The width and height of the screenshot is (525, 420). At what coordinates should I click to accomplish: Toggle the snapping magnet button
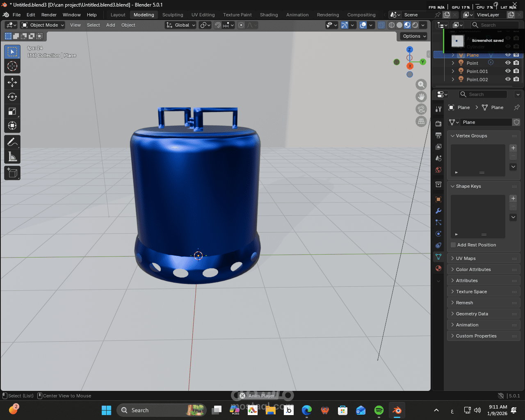pos(218,25)
